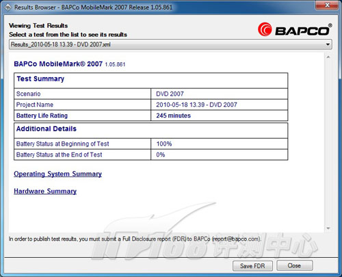Click the Save FDR button

pos(252,266)
